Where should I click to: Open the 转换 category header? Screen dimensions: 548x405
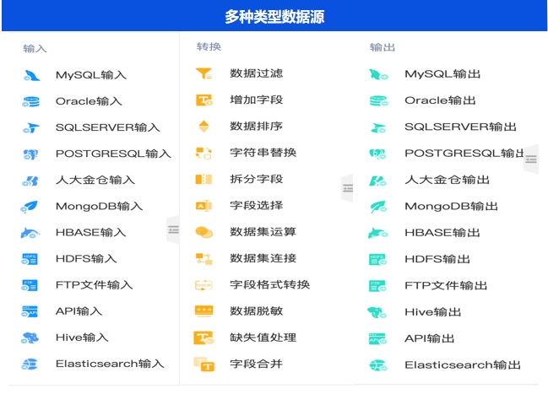tap(209, 47)
